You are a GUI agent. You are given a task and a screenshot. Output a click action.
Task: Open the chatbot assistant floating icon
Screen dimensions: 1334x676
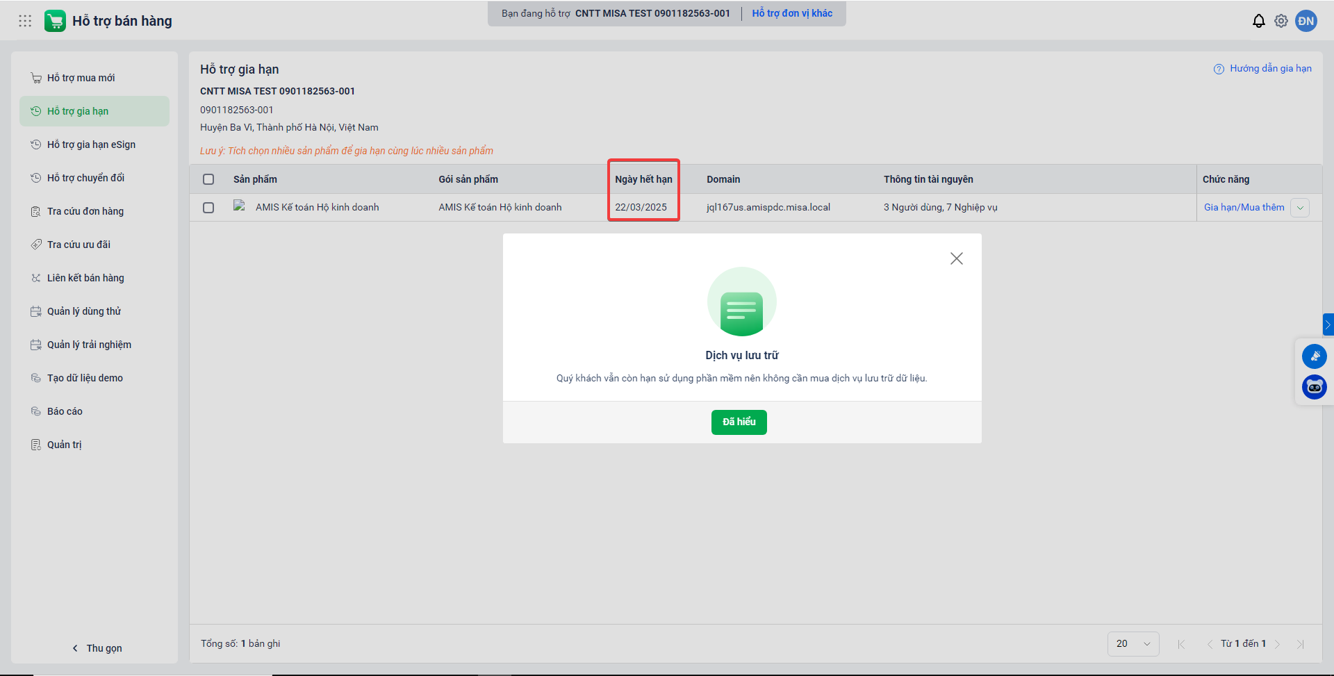click(1314, 387)
